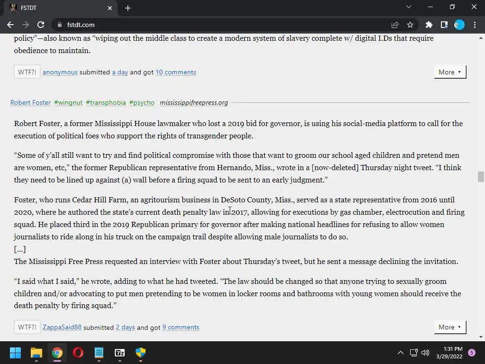
Task: Open volume speaker tray icon
Action: 425,353
